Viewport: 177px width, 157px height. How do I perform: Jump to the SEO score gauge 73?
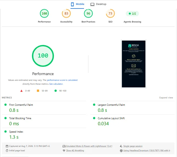click(x=110, y=13)
